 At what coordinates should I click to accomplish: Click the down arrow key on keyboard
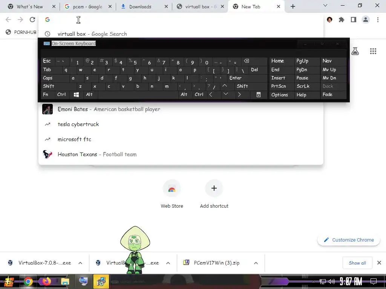[x=225, y=94]
